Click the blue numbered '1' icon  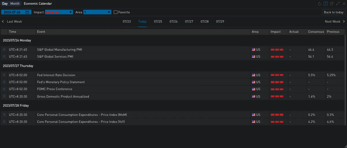click(x=326, y=4)
